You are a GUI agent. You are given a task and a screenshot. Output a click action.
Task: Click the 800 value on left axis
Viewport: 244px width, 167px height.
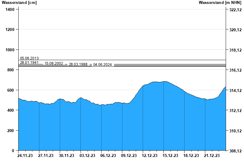point(11,70)
